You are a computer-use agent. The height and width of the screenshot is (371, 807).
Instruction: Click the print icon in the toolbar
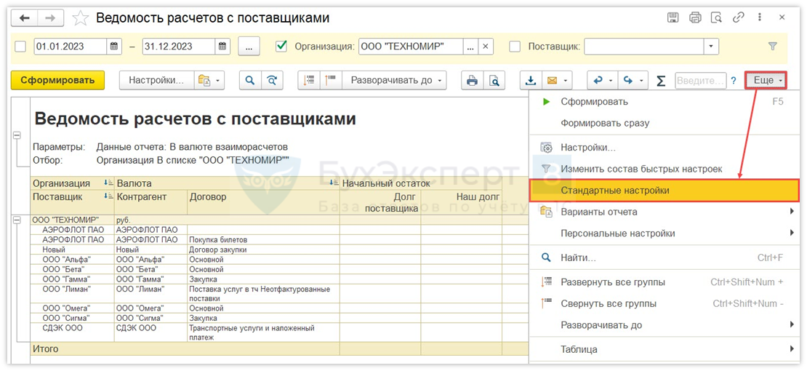tap(473, 81)
